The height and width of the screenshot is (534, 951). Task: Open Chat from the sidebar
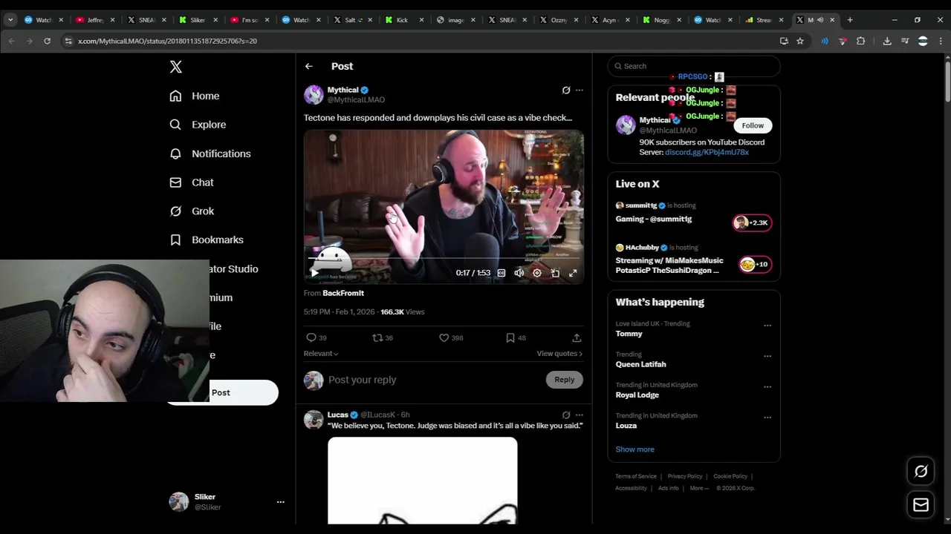[192, 182]
